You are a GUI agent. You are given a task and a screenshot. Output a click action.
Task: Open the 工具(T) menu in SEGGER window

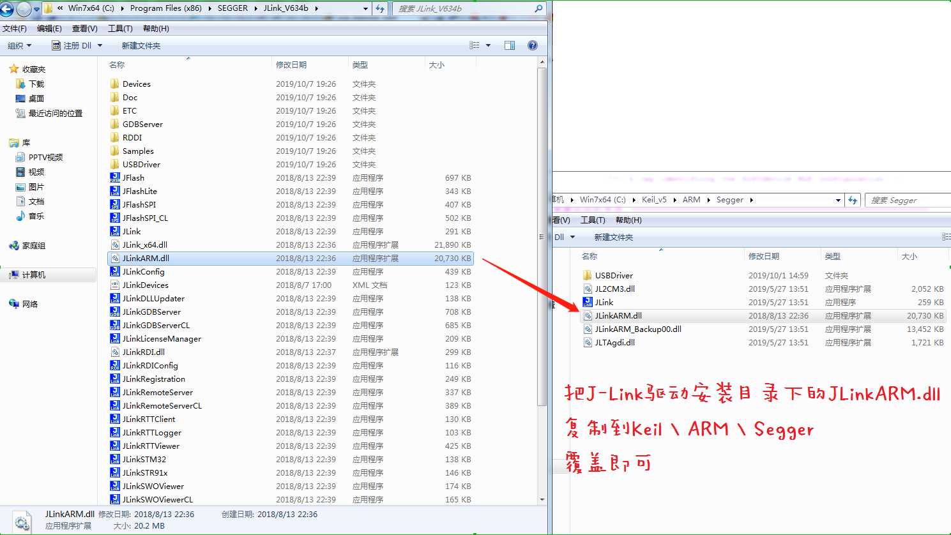point(120,28)
